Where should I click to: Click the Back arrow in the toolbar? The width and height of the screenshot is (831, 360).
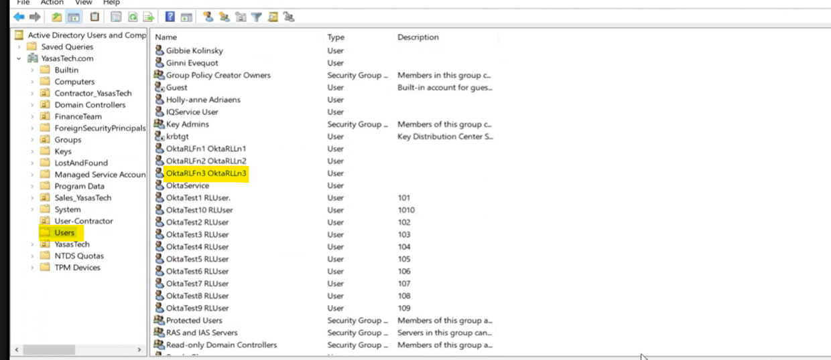coord(19,17)
